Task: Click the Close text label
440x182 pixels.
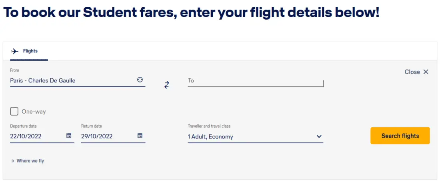Action: pos(412,72)
